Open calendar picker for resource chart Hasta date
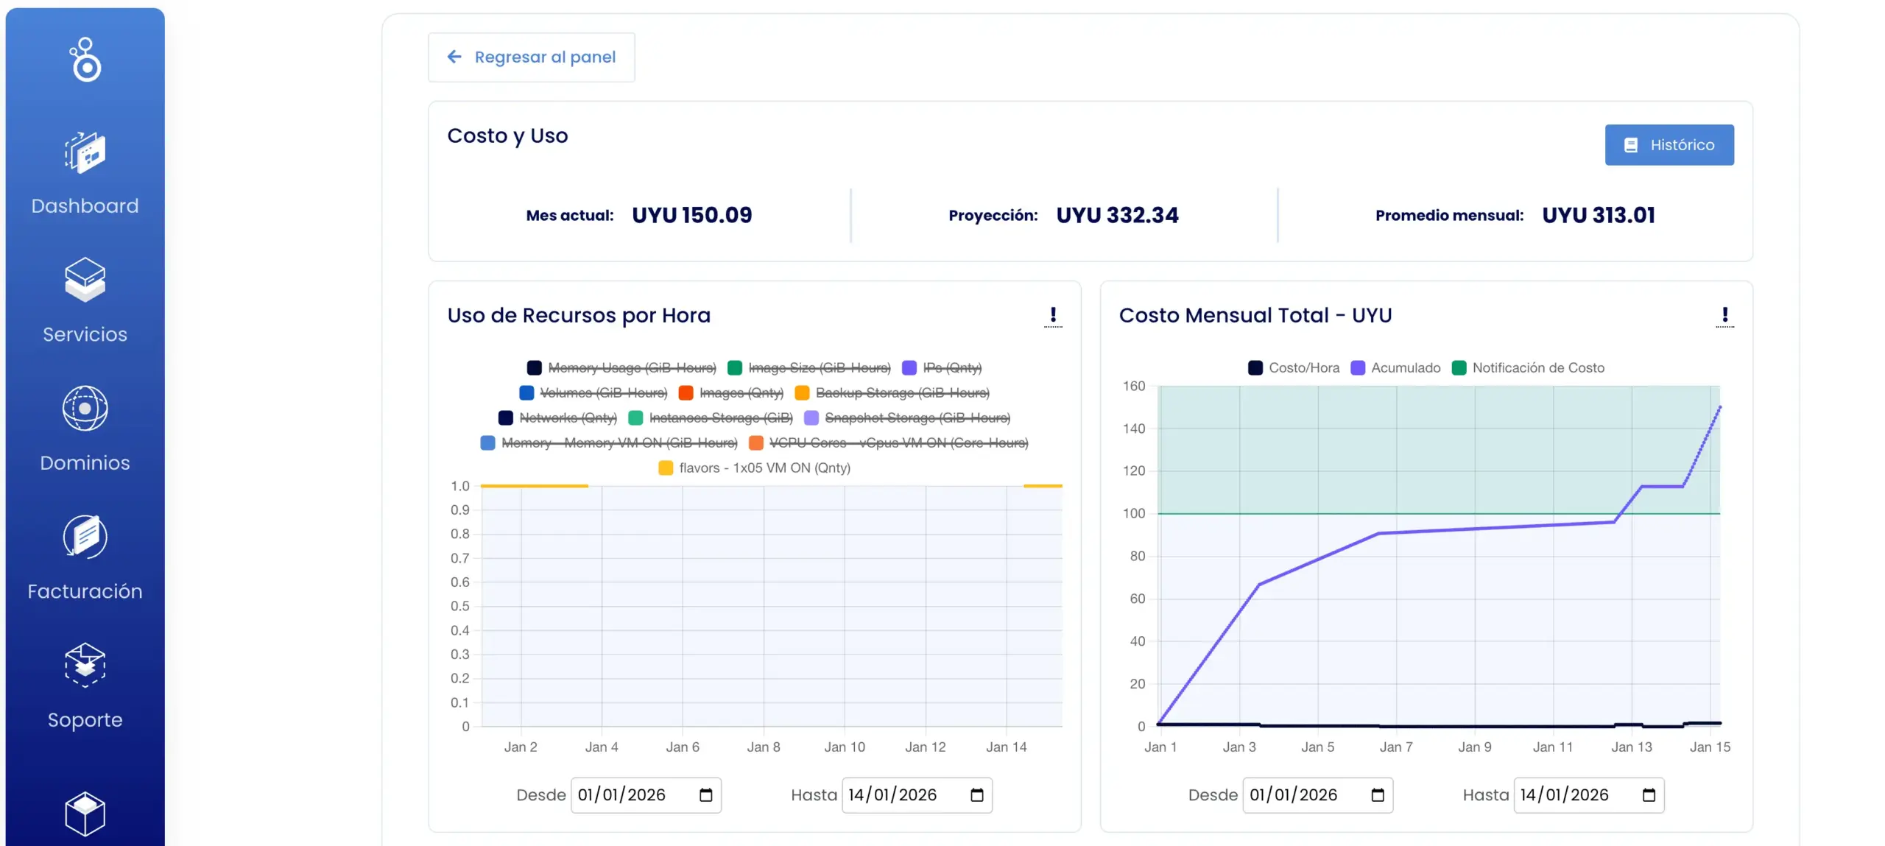 click(976, 795)
